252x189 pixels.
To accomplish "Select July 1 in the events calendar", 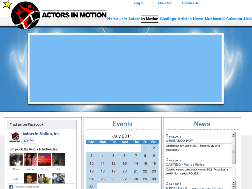I will [145, 148].
